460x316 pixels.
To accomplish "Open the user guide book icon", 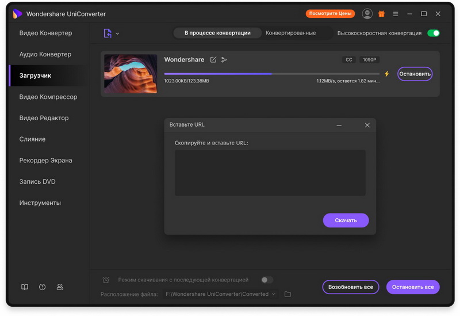I will [x=25, y=287].
